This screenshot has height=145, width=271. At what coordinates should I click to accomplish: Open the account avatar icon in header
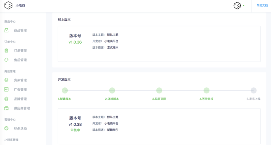pos(237,6)
